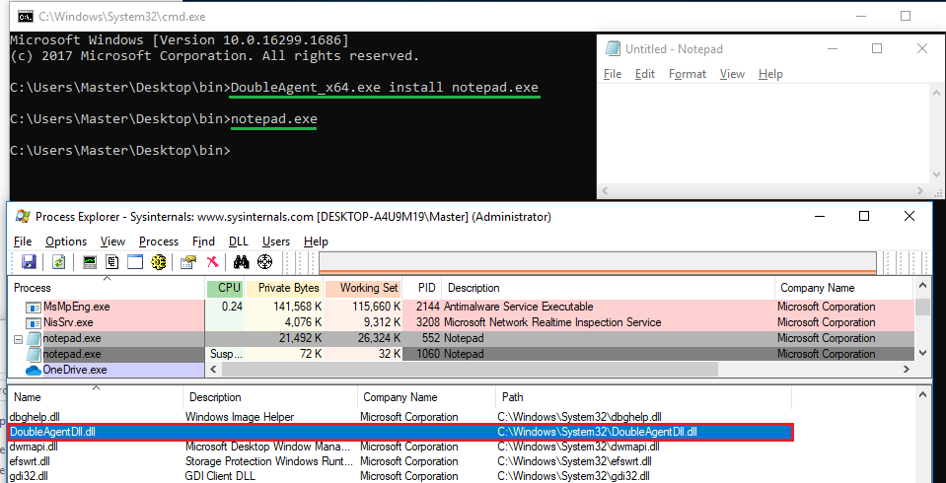946x483 pixels.
Task: Open the process Properties toolbar icon
Action: 188,262
